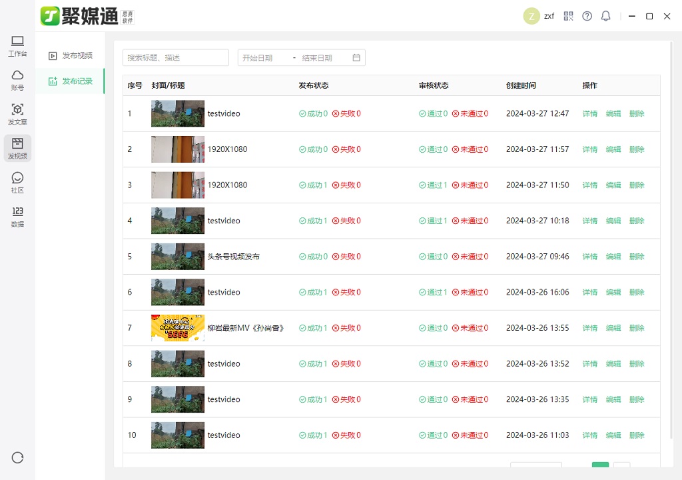
Task: Open the help question mark icon
Action: click(587, 16)
